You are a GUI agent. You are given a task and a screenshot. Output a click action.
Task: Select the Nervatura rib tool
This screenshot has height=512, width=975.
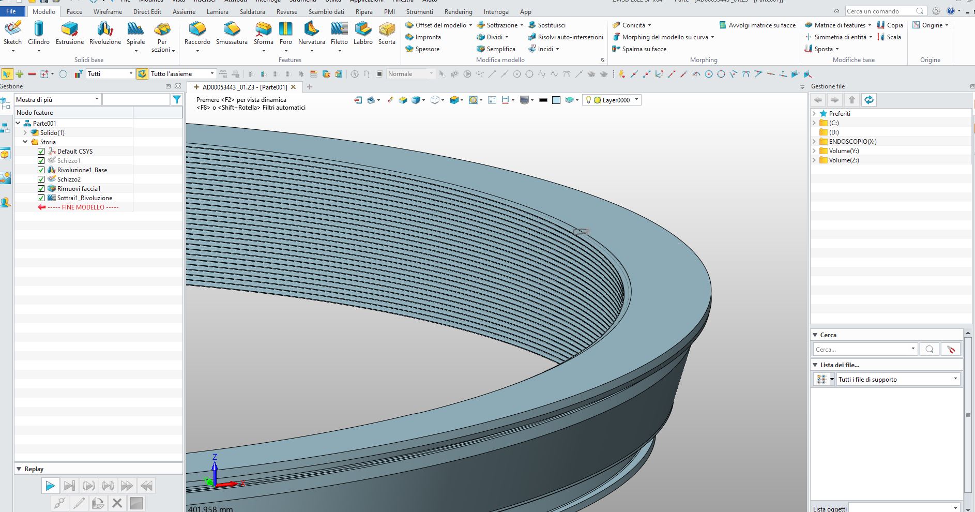(x=312, y=34)
